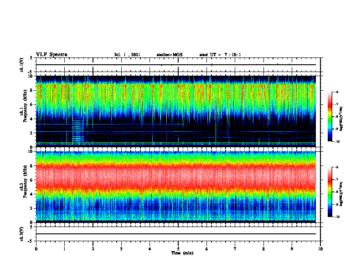Click the "8" kHz tick on ch.1 frequency axis
Viewport: 361px width, 279px height.
point(32,90)
